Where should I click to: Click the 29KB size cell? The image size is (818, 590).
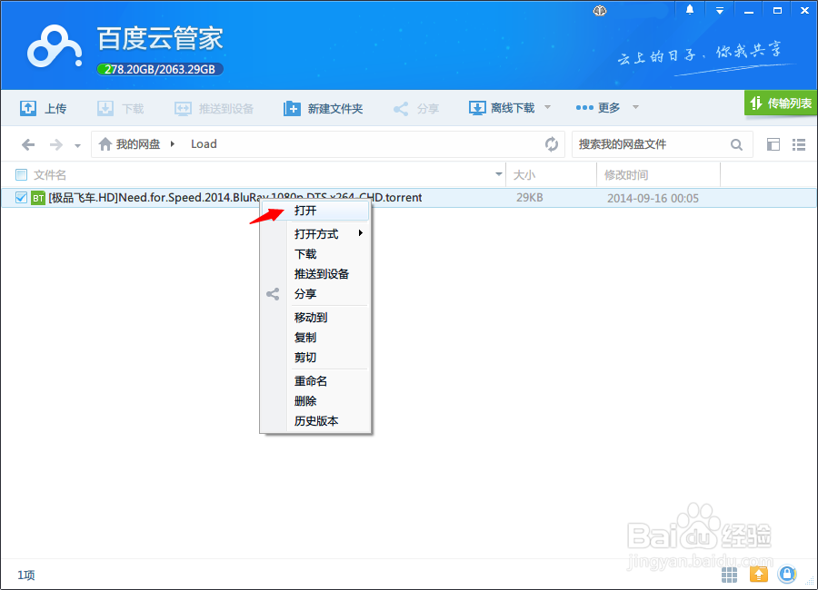[x=530, y=198]
